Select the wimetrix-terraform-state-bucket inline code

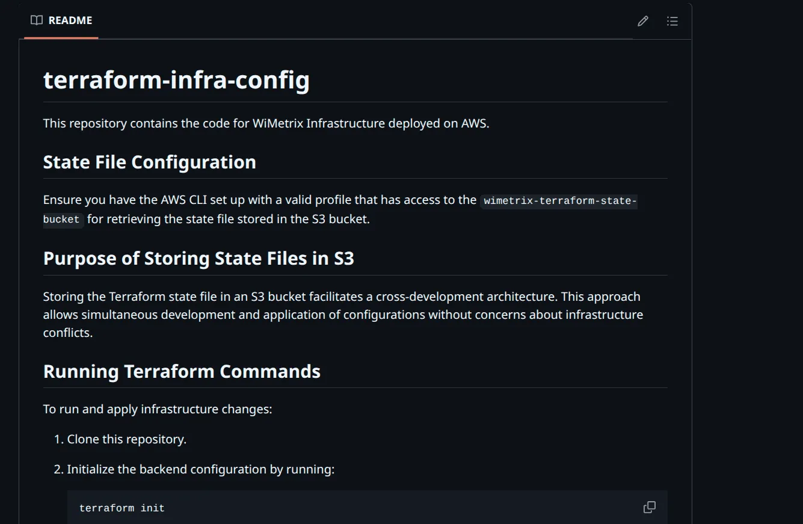pos(559,200)
